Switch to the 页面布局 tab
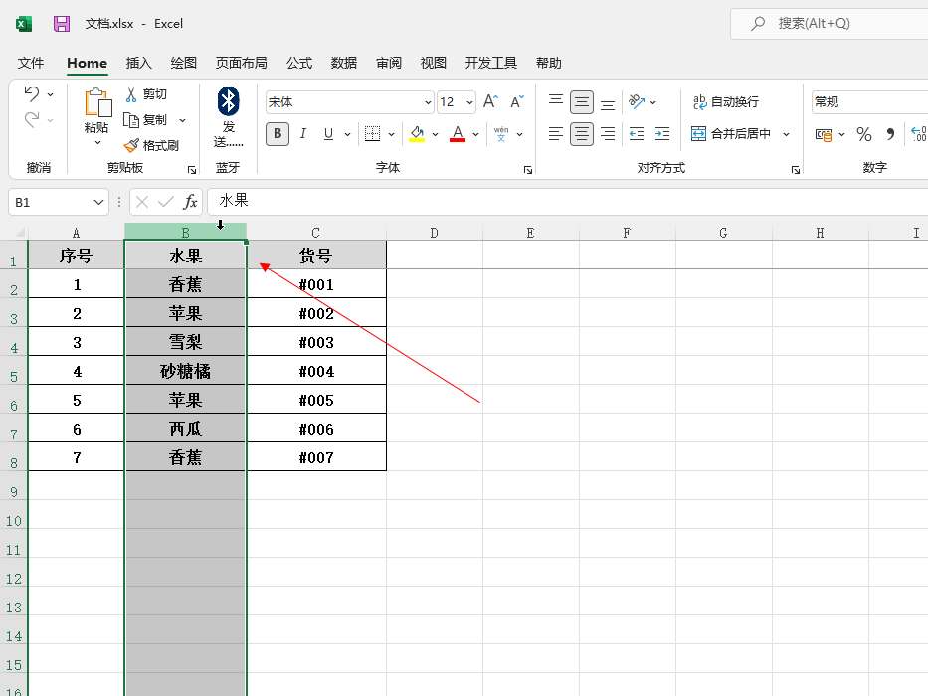Screen dimensions: 928x696 point(242,63)
